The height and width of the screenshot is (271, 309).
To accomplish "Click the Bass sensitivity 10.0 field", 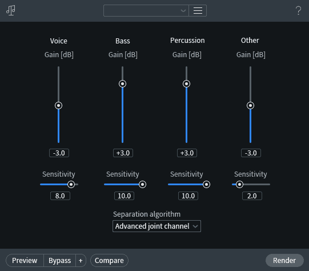I will pyautogui.click(x=124, y=196).
